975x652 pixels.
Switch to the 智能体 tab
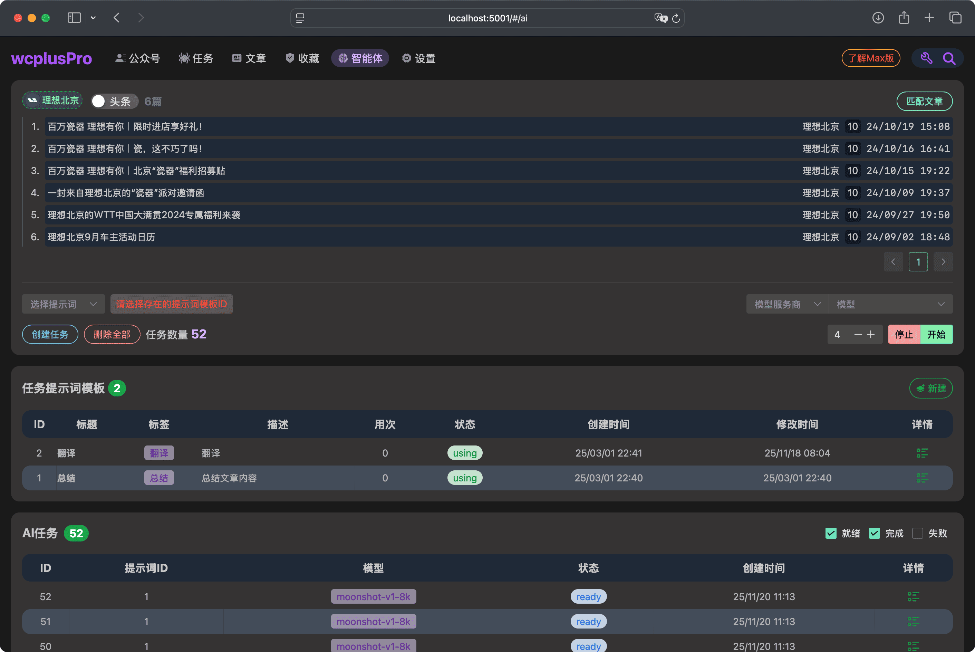coord(360,58)
